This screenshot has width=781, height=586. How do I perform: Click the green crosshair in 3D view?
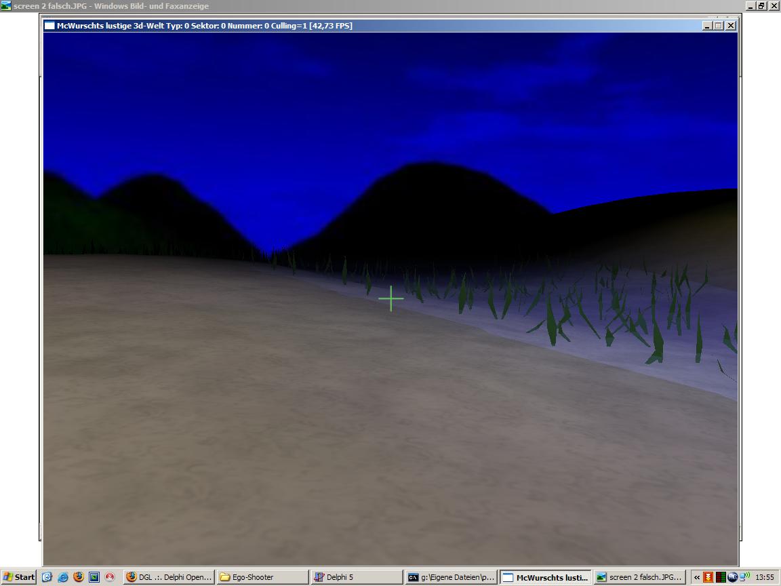391,298
